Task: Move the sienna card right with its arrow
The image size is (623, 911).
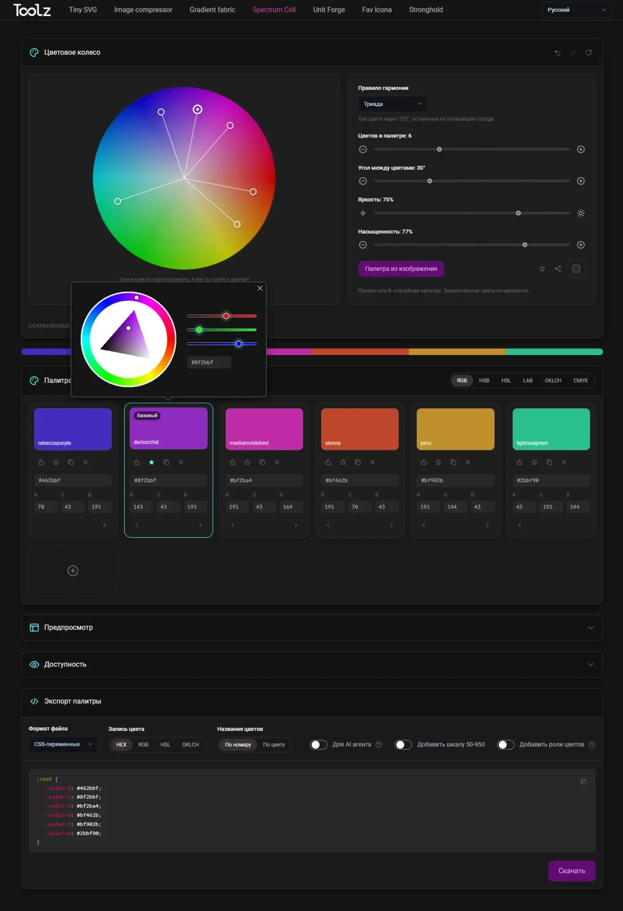Action: click(x=391, y=525)
